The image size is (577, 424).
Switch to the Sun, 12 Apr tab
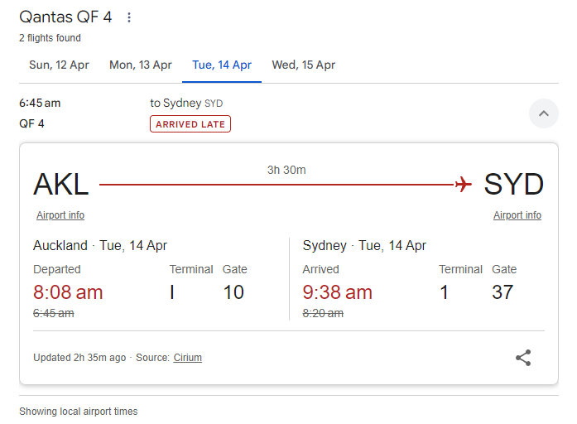pos(59,65)
